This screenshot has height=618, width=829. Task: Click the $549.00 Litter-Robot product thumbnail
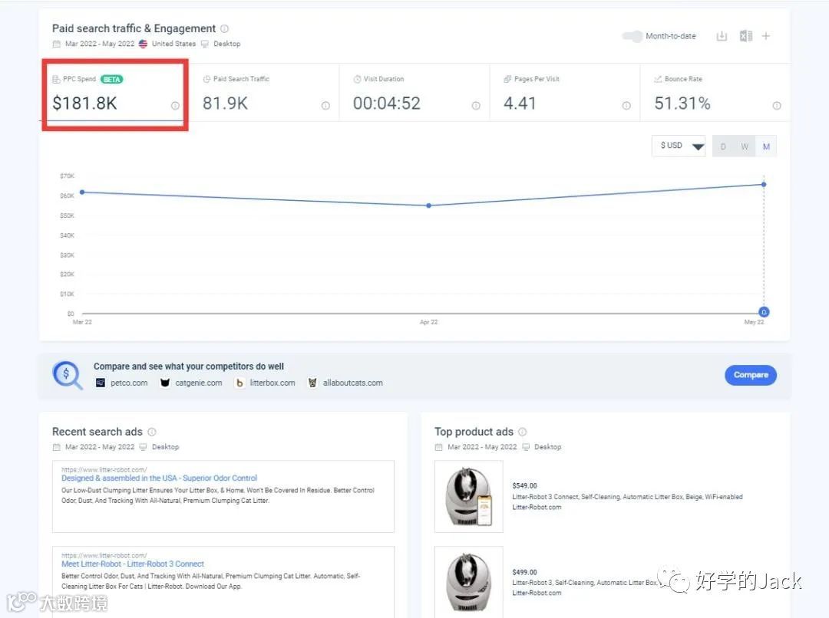click(469, 497)
